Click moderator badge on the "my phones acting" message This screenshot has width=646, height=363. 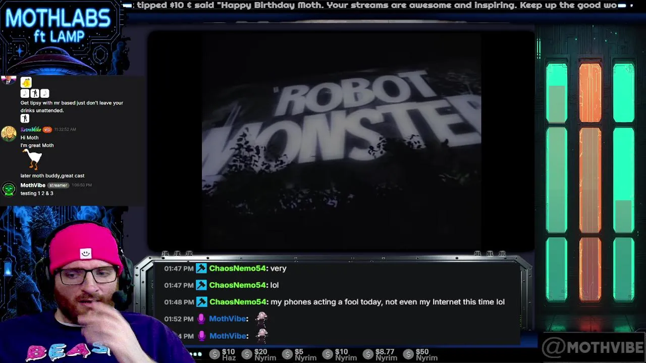[x=201, y=302]
